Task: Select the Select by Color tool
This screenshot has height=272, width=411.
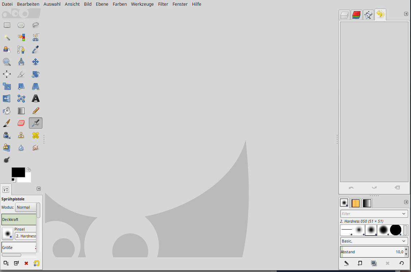Action: click(21, 37)
